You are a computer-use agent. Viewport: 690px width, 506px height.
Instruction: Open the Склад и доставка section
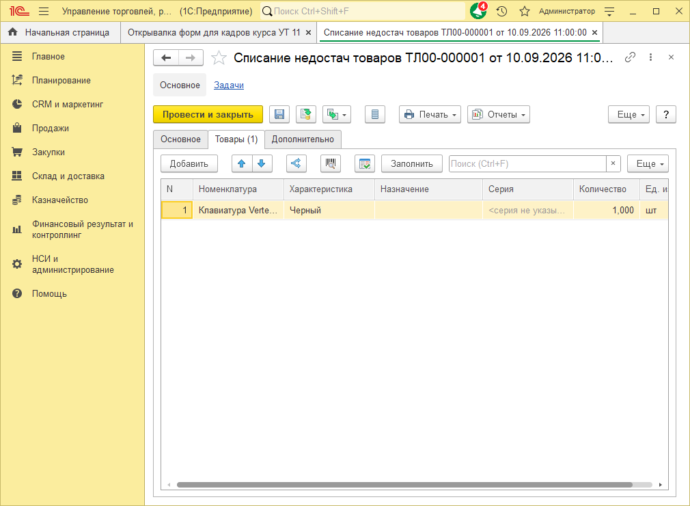point(68,176)
